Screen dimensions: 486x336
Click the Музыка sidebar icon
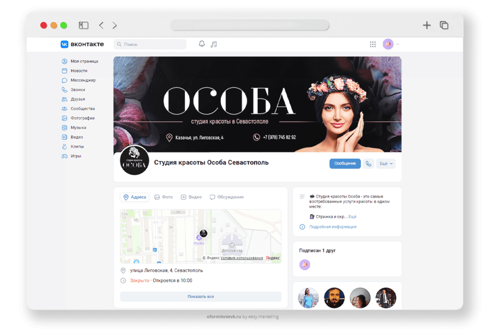[65, 128]
